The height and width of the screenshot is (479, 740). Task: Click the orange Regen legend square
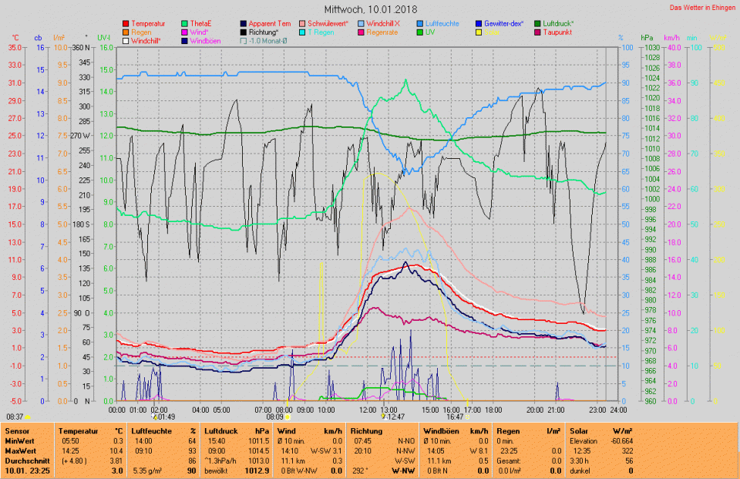126,32
